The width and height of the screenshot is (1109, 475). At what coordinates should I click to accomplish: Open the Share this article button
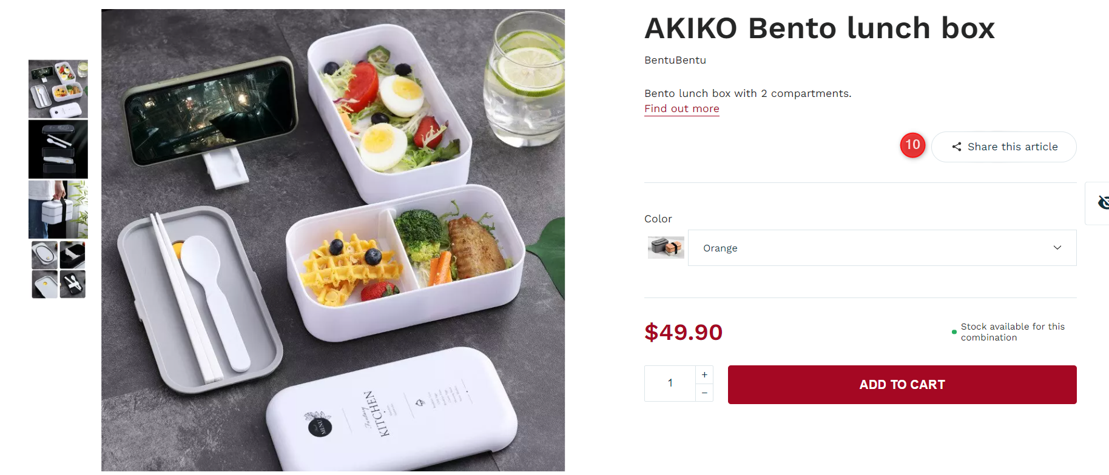(1004, 147)
